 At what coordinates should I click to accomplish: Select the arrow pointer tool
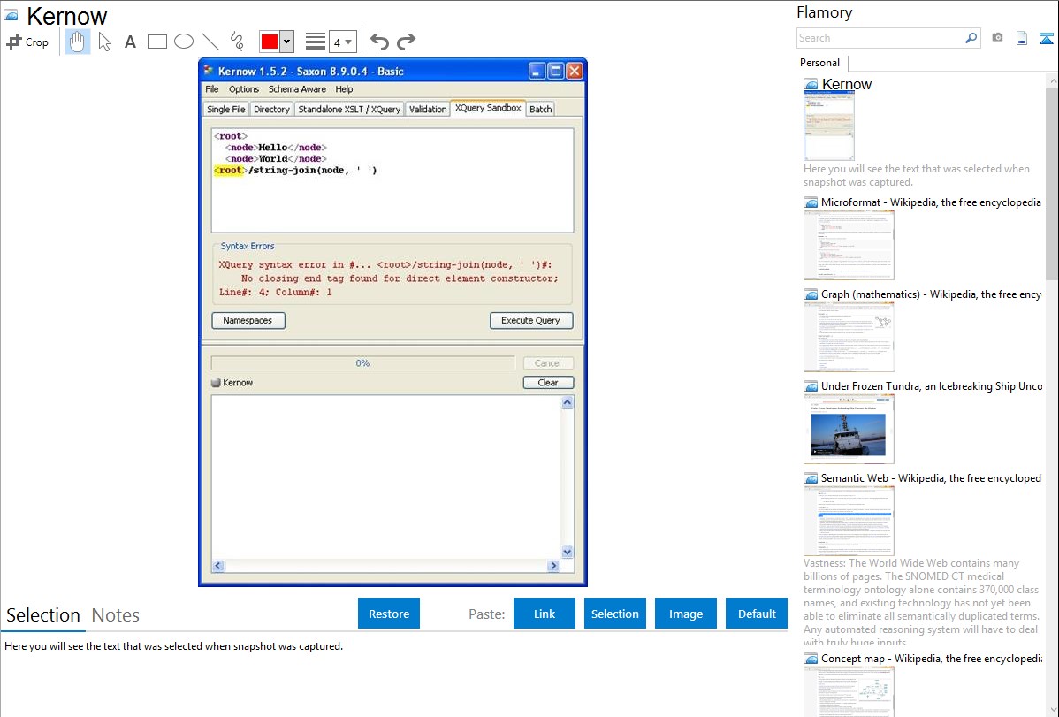coord(104,42)
